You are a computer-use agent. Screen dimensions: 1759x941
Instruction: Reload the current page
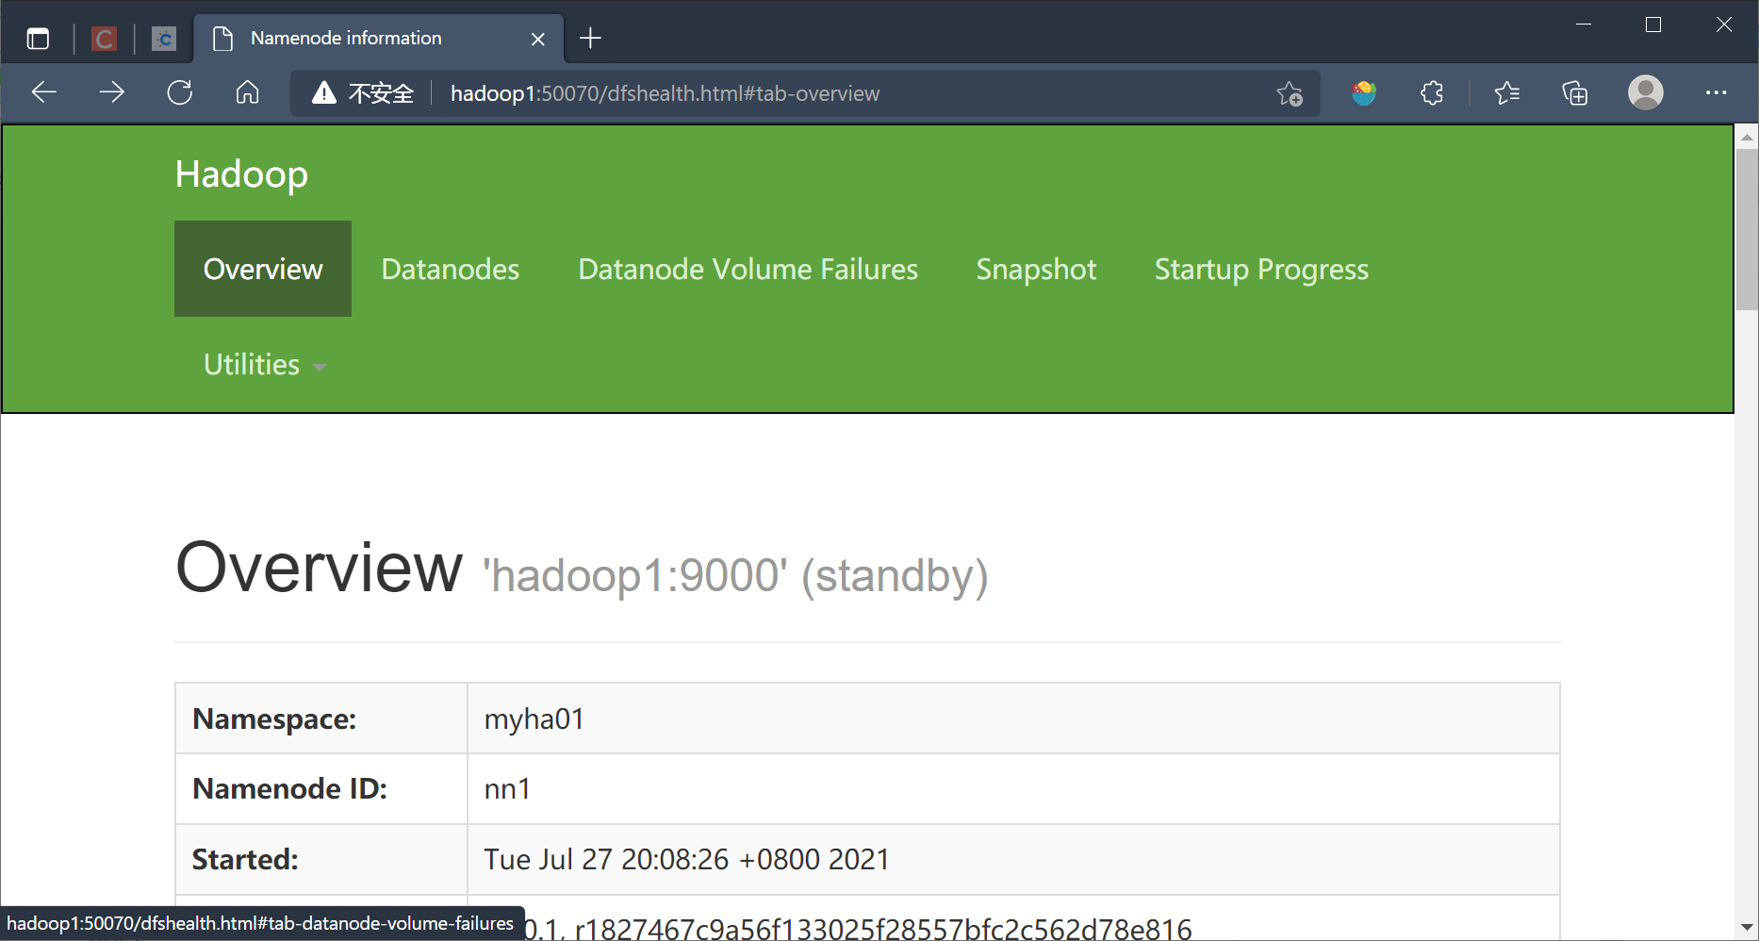(x=180, y=92)
